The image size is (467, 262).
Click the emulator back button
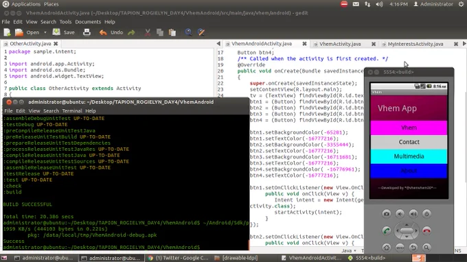pyautogui.click(x=413, y=247)
